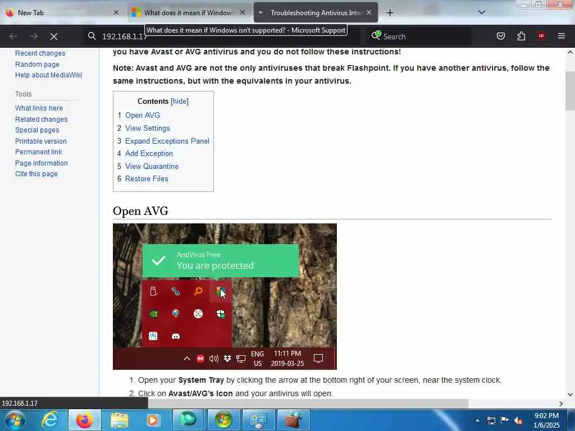Screen dimensions: 575x431
Task: Open a new tab with plus button
Action: (x=390, y=13)
